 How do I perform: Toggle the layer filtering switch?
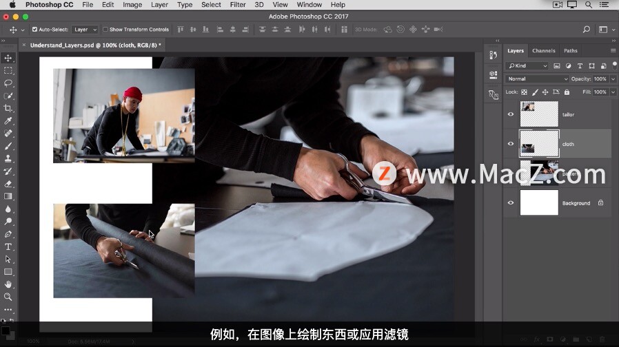(615, 65)
